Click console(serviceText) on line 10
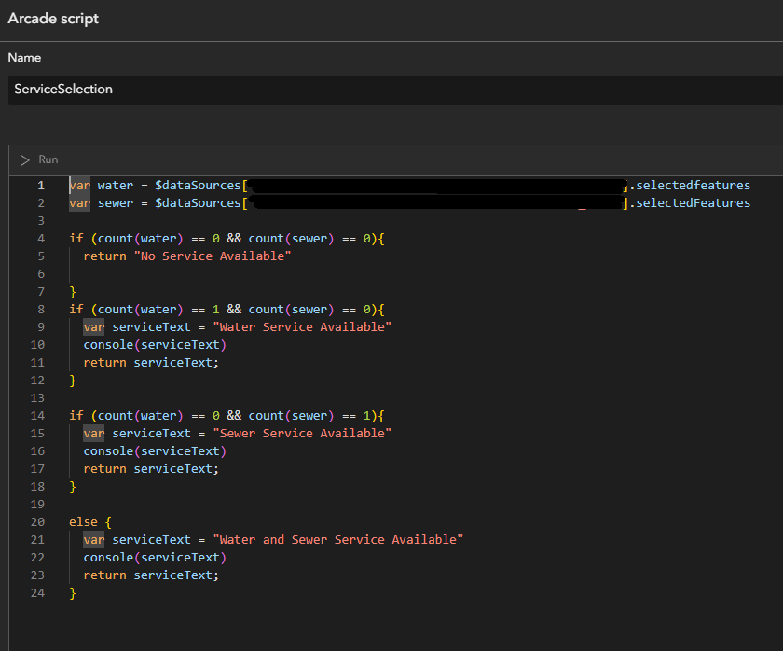Screen dimensions: 783x651 pos(155,345)
